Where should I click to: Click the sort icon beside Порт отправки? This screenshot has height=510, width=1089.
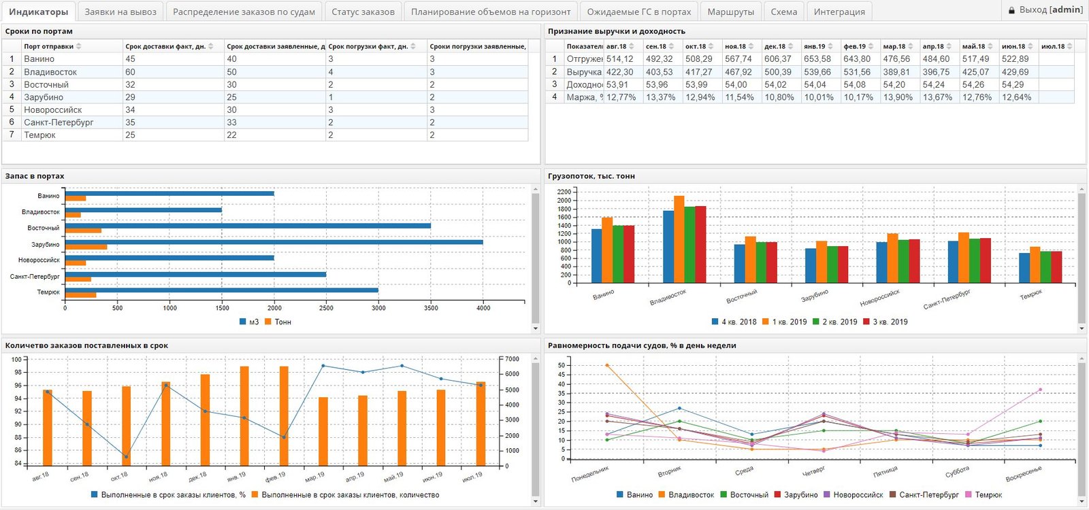tap(78, 46)
